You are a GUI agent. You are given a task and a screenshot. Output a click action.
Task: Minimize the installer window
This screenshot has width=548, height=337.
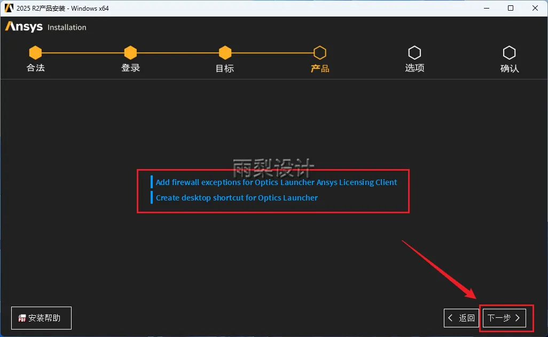tap(487, 8)
